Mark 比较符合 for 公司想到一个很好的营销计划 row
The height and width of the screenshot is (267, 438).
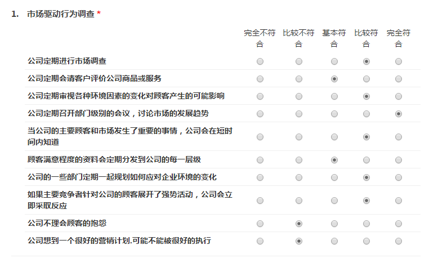point(367,241)
